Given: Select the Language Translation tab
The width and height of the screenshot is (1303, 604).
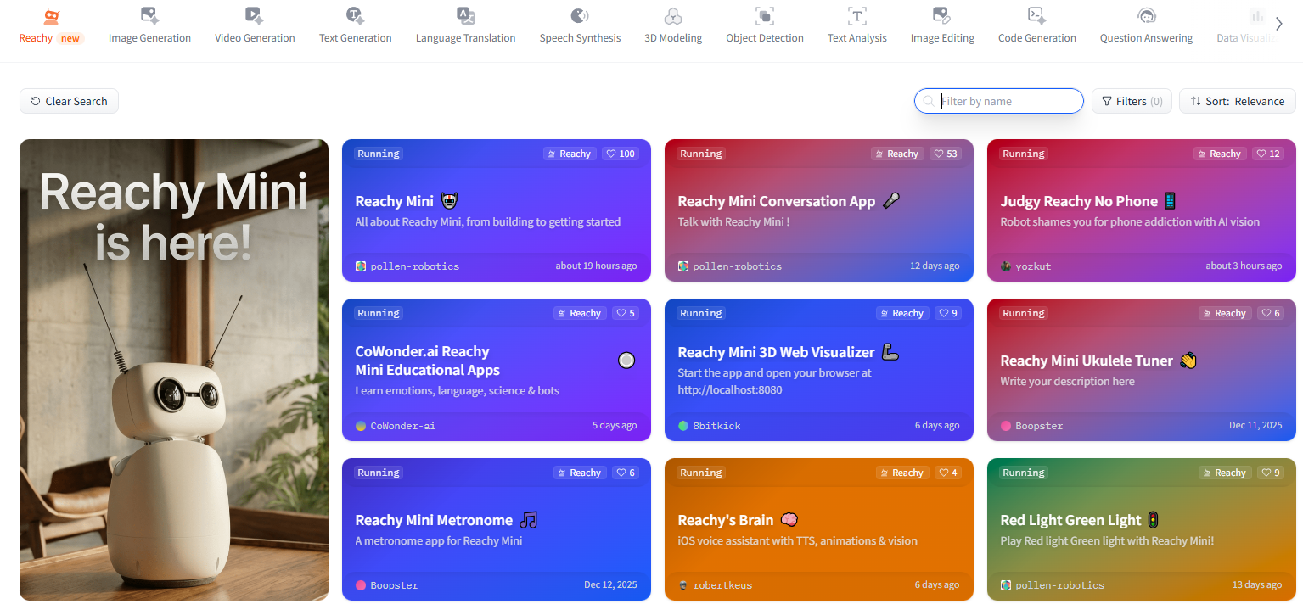Looking at the screenshot, I should click(x=465, y=26).
